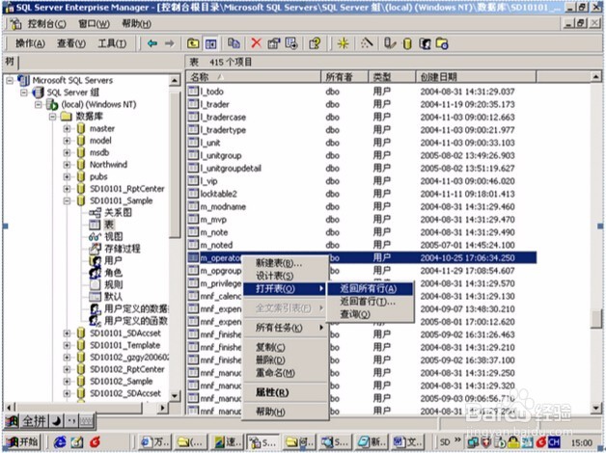Image resolution: width=606 pixels, height=453 pixels.
Task: Run a wizard with the wand icon
Action: tap(367, 43)
